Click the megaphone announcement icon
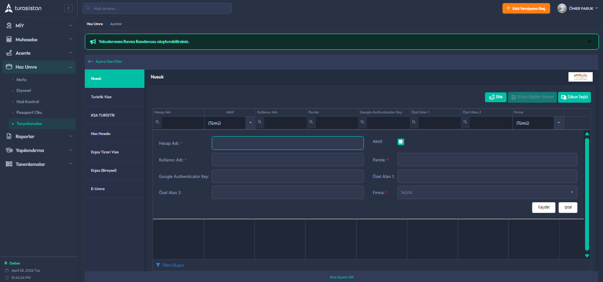The height and width of the screenshot is (282, 603). click(x=93, y=42)
